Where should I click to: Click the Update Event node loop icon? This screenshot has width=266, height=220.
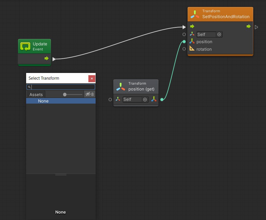point(25,47)
